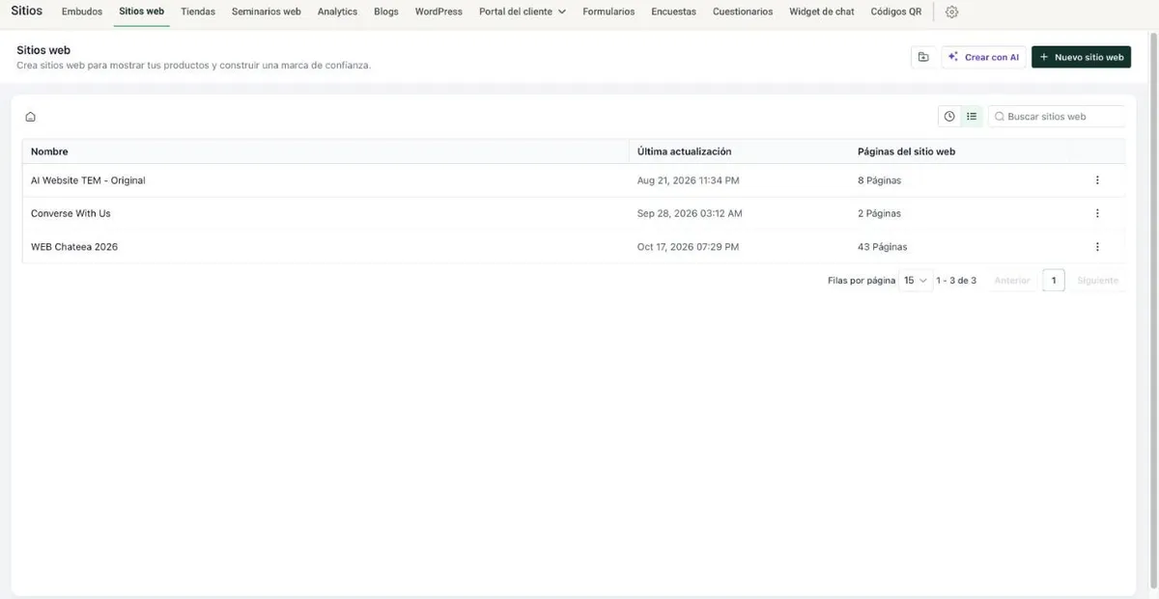Open the Tiendas tab
The height and width of the screenshot is (599, 1159).
click(x=198, y=12)
